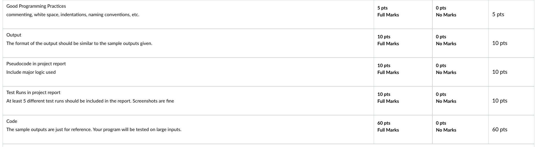Click Test Runs in project report heading

point(33,93)
